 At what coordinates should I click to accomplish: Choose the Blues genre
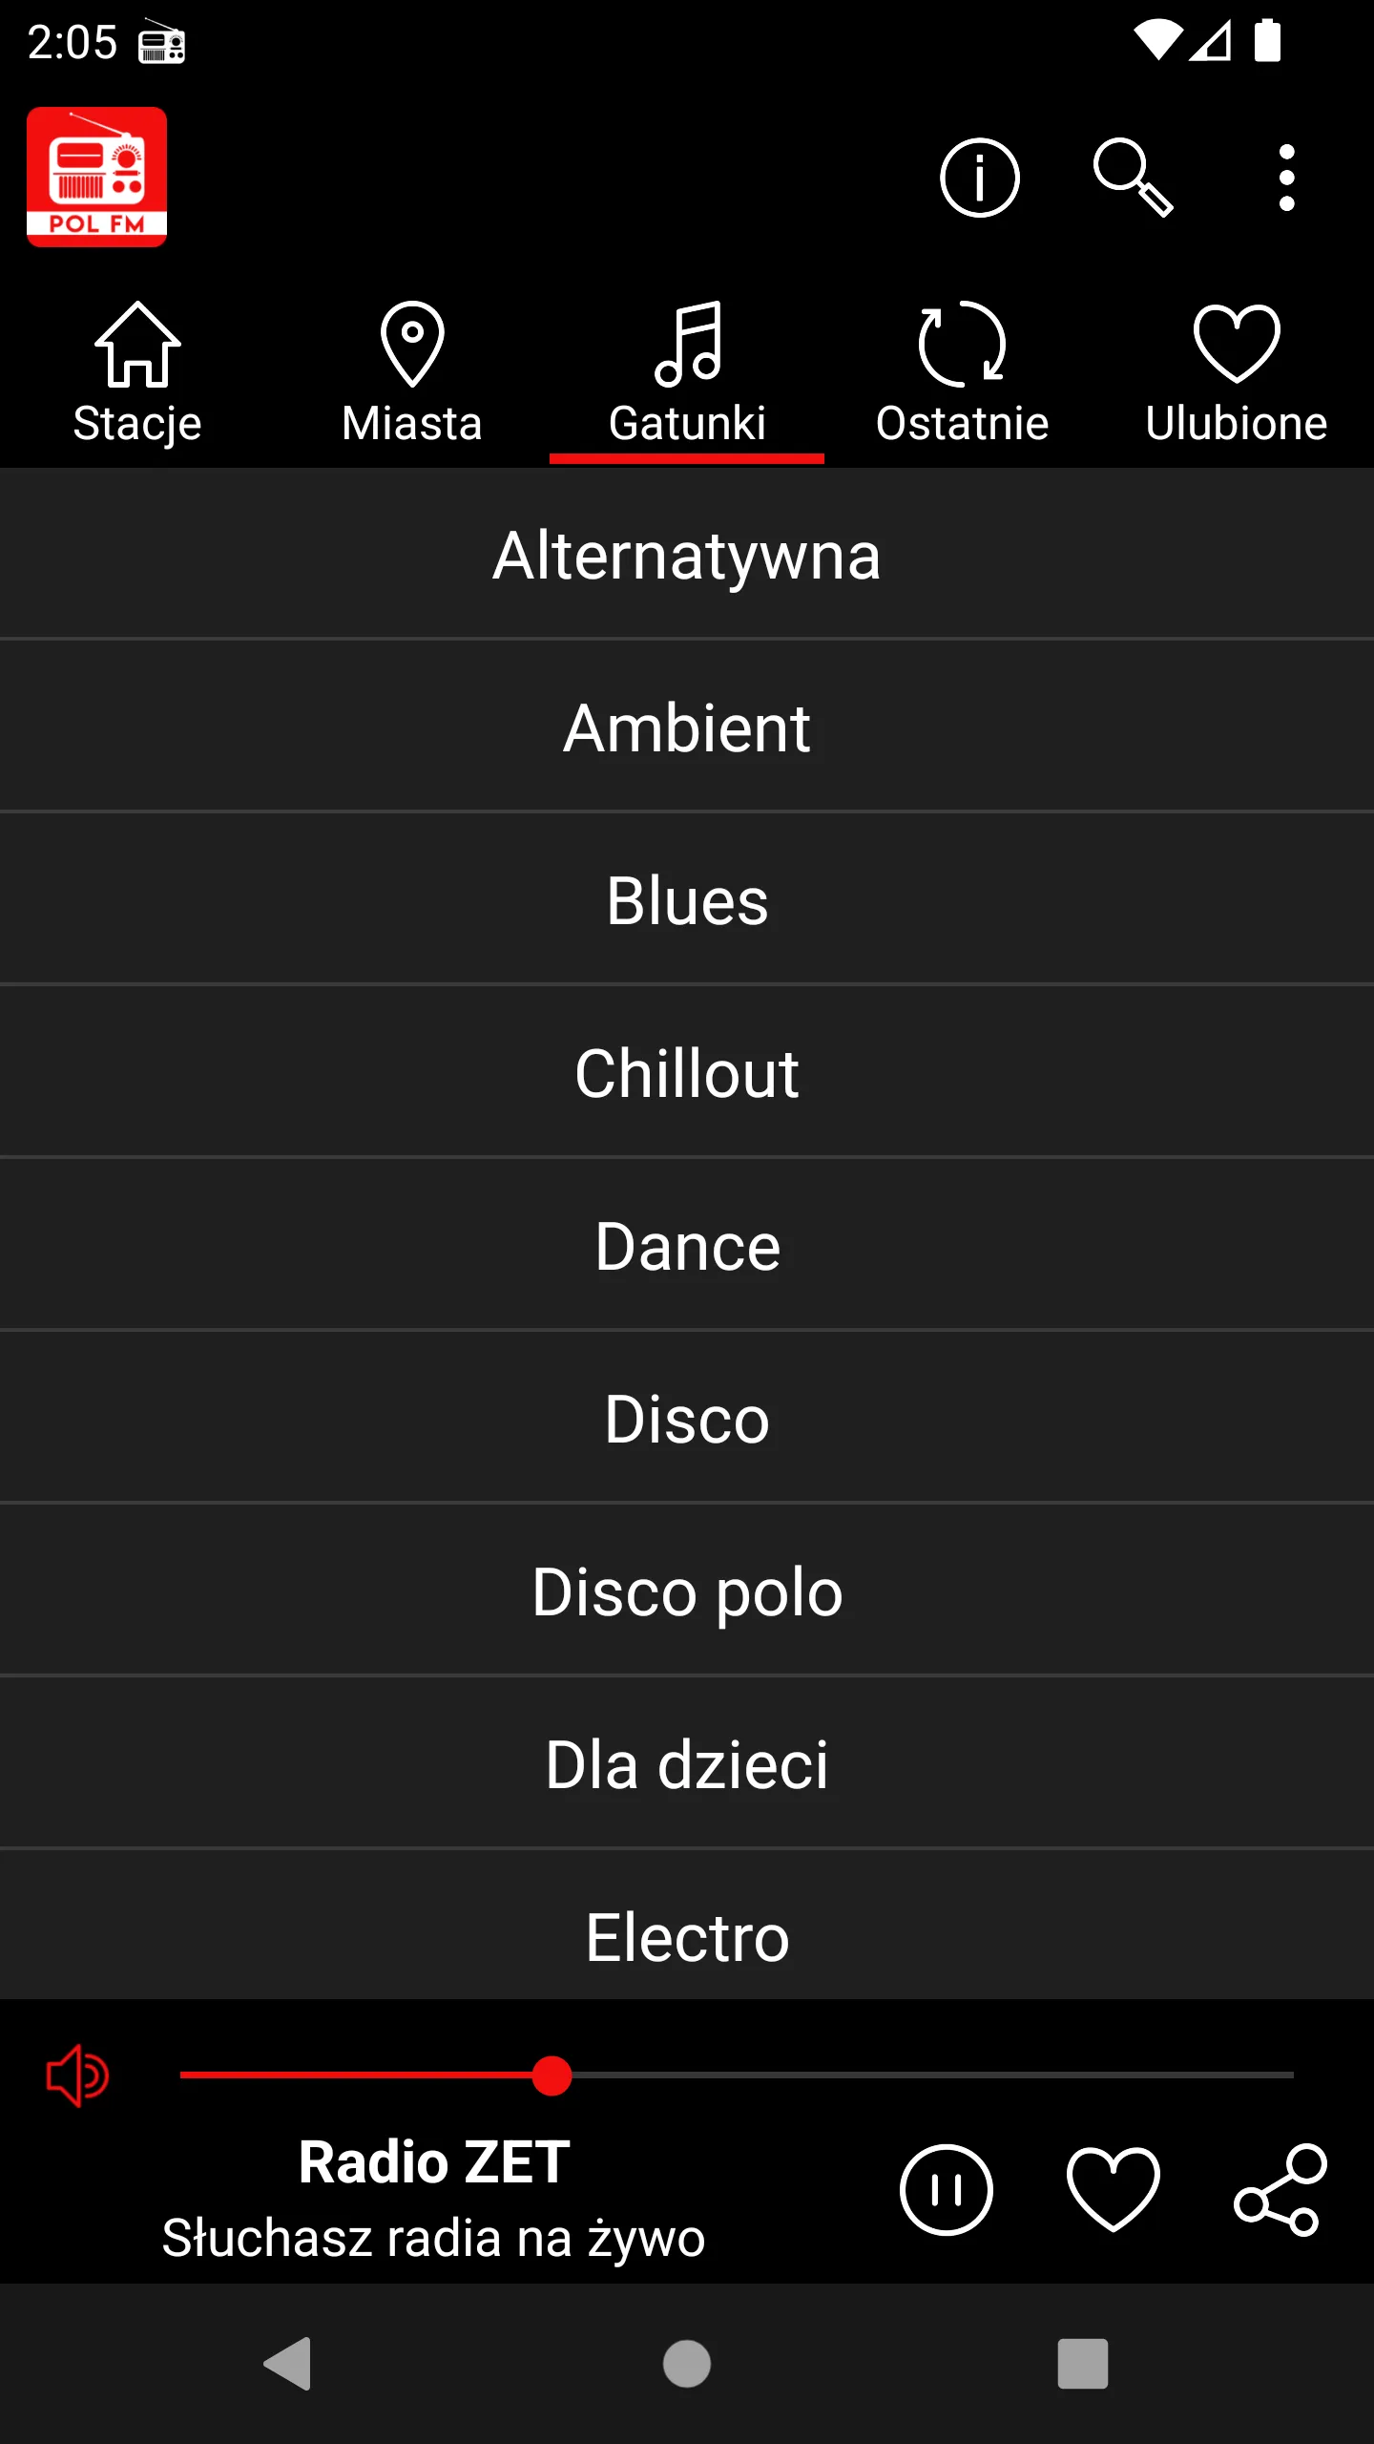(x=687, y=900)
